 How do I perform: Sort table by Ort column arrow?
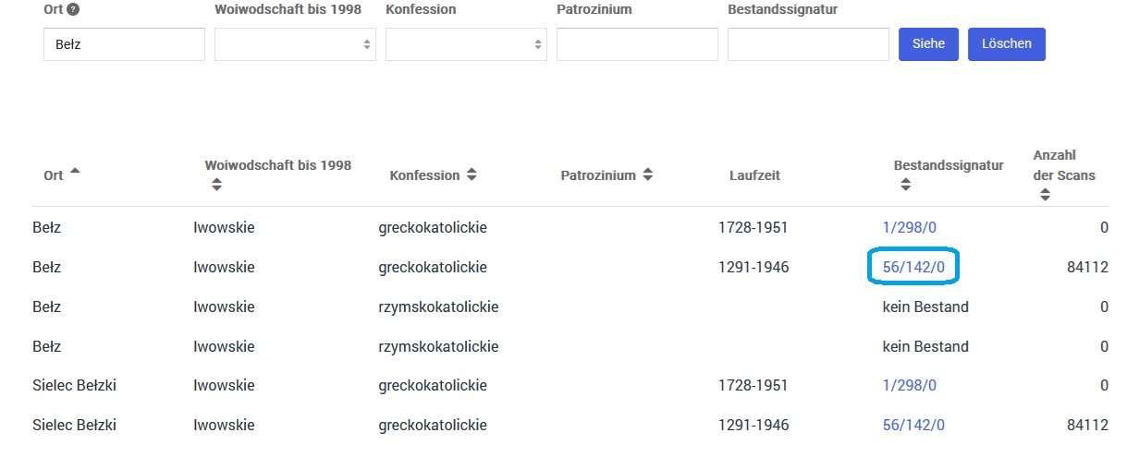[75, 172]
